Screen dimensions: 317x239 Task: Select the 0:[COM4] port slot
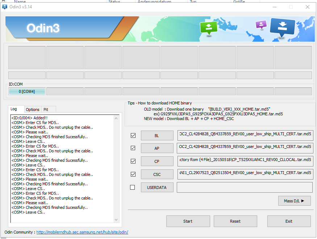pyautogui.click(x=27, y=91)
